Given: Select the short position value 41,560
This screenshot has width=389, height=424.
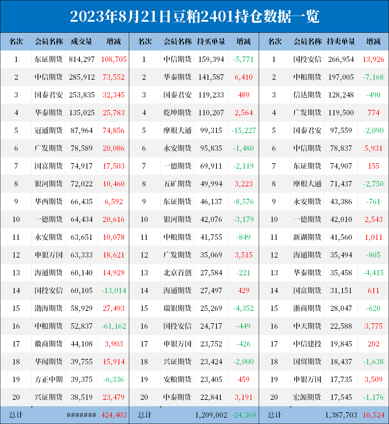Looking at the screenshot, I should 341,237.
